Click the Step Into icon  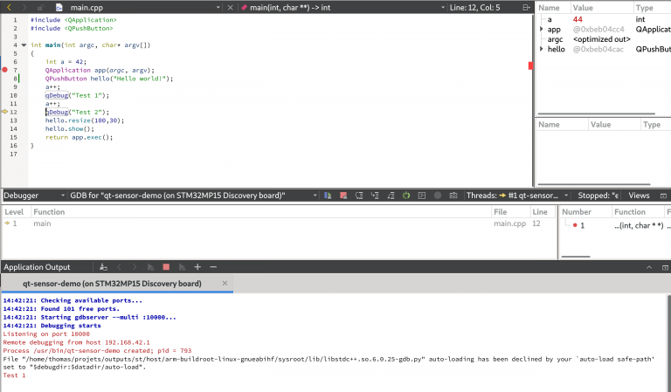point(375,196)
